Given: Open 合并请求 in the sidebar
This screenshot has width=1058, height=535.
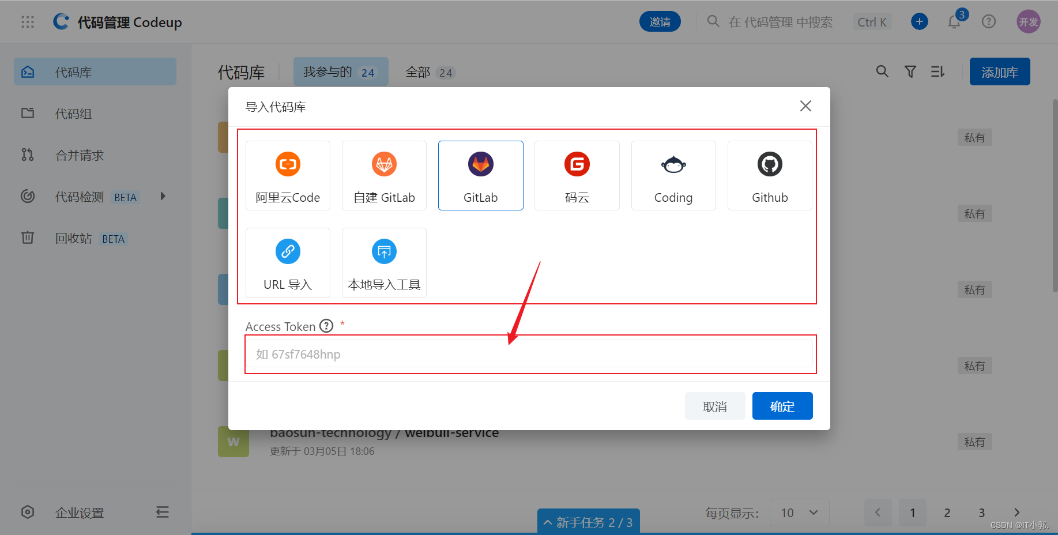Looking at the screenshot, I should (95, 155).
